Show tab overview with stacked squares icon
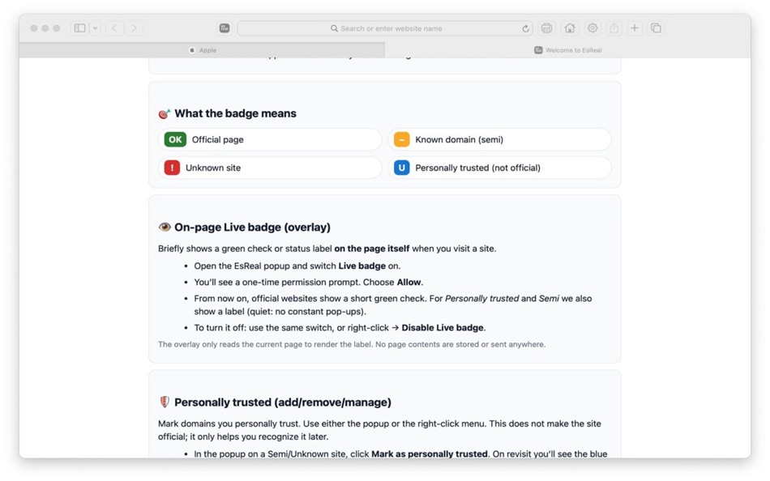770x481 pixels. tap(657, 28)
